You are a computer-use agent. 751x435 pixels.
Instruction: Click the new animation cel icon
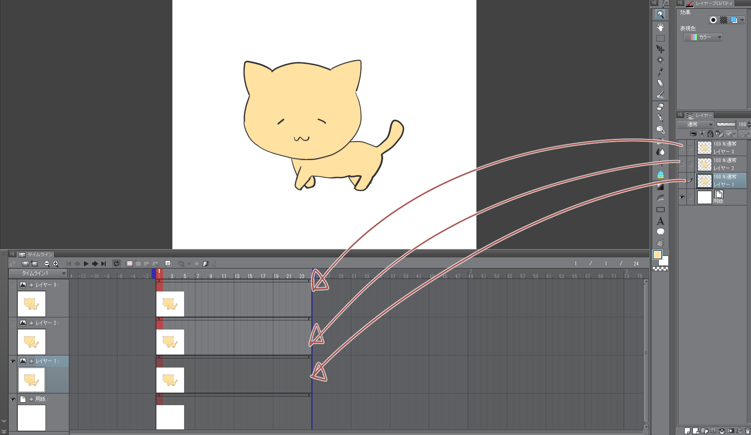click(x=138, y=264)
